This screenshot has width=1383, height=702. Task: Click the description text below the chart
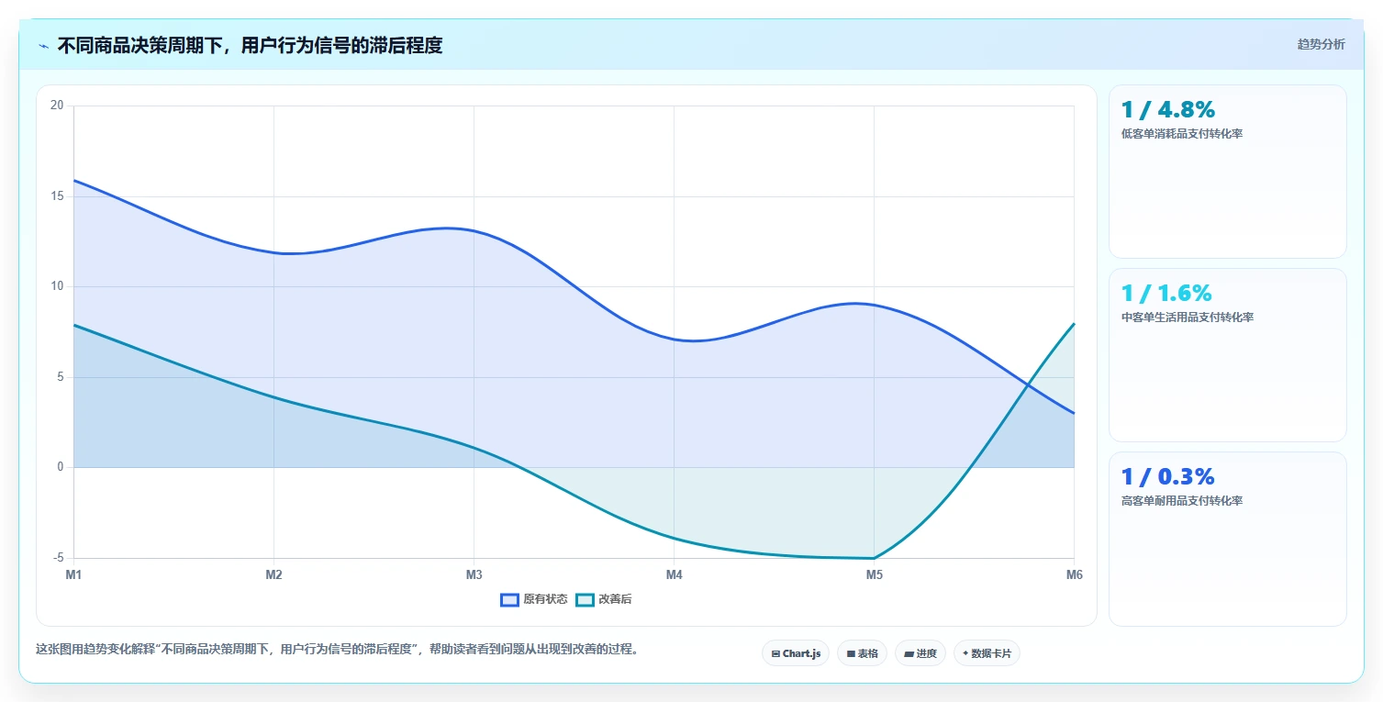[x=337, y=650]
